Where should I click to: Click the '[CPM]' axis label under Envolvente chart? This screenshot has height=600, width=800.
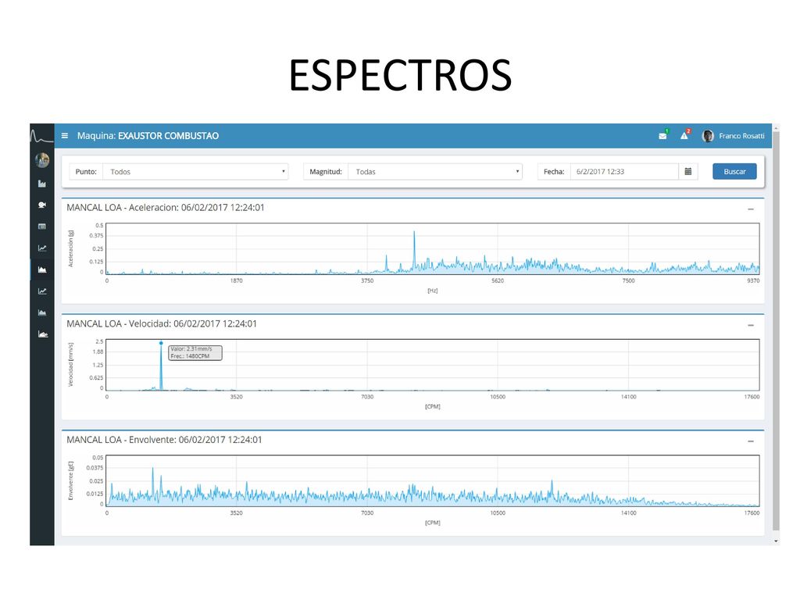coord(433,523)
